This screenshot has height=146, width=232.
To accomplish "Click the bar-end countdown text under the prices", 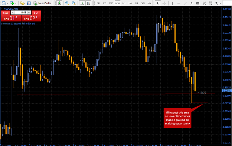I will pos(18,23).
